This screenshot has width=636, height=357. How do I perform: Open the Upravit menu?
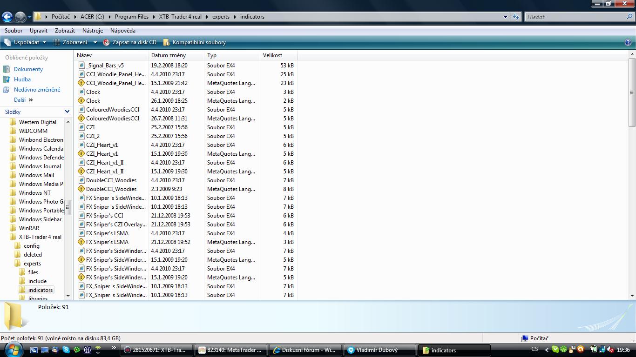tap(39, 31)
